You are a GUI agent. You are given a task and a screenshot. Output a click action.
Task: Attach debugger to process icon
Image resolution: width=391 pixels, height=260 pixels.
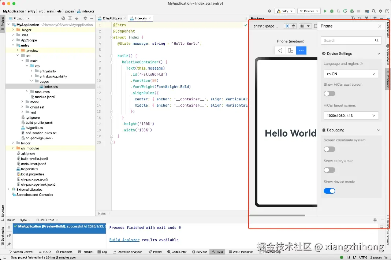pos(352,11)
